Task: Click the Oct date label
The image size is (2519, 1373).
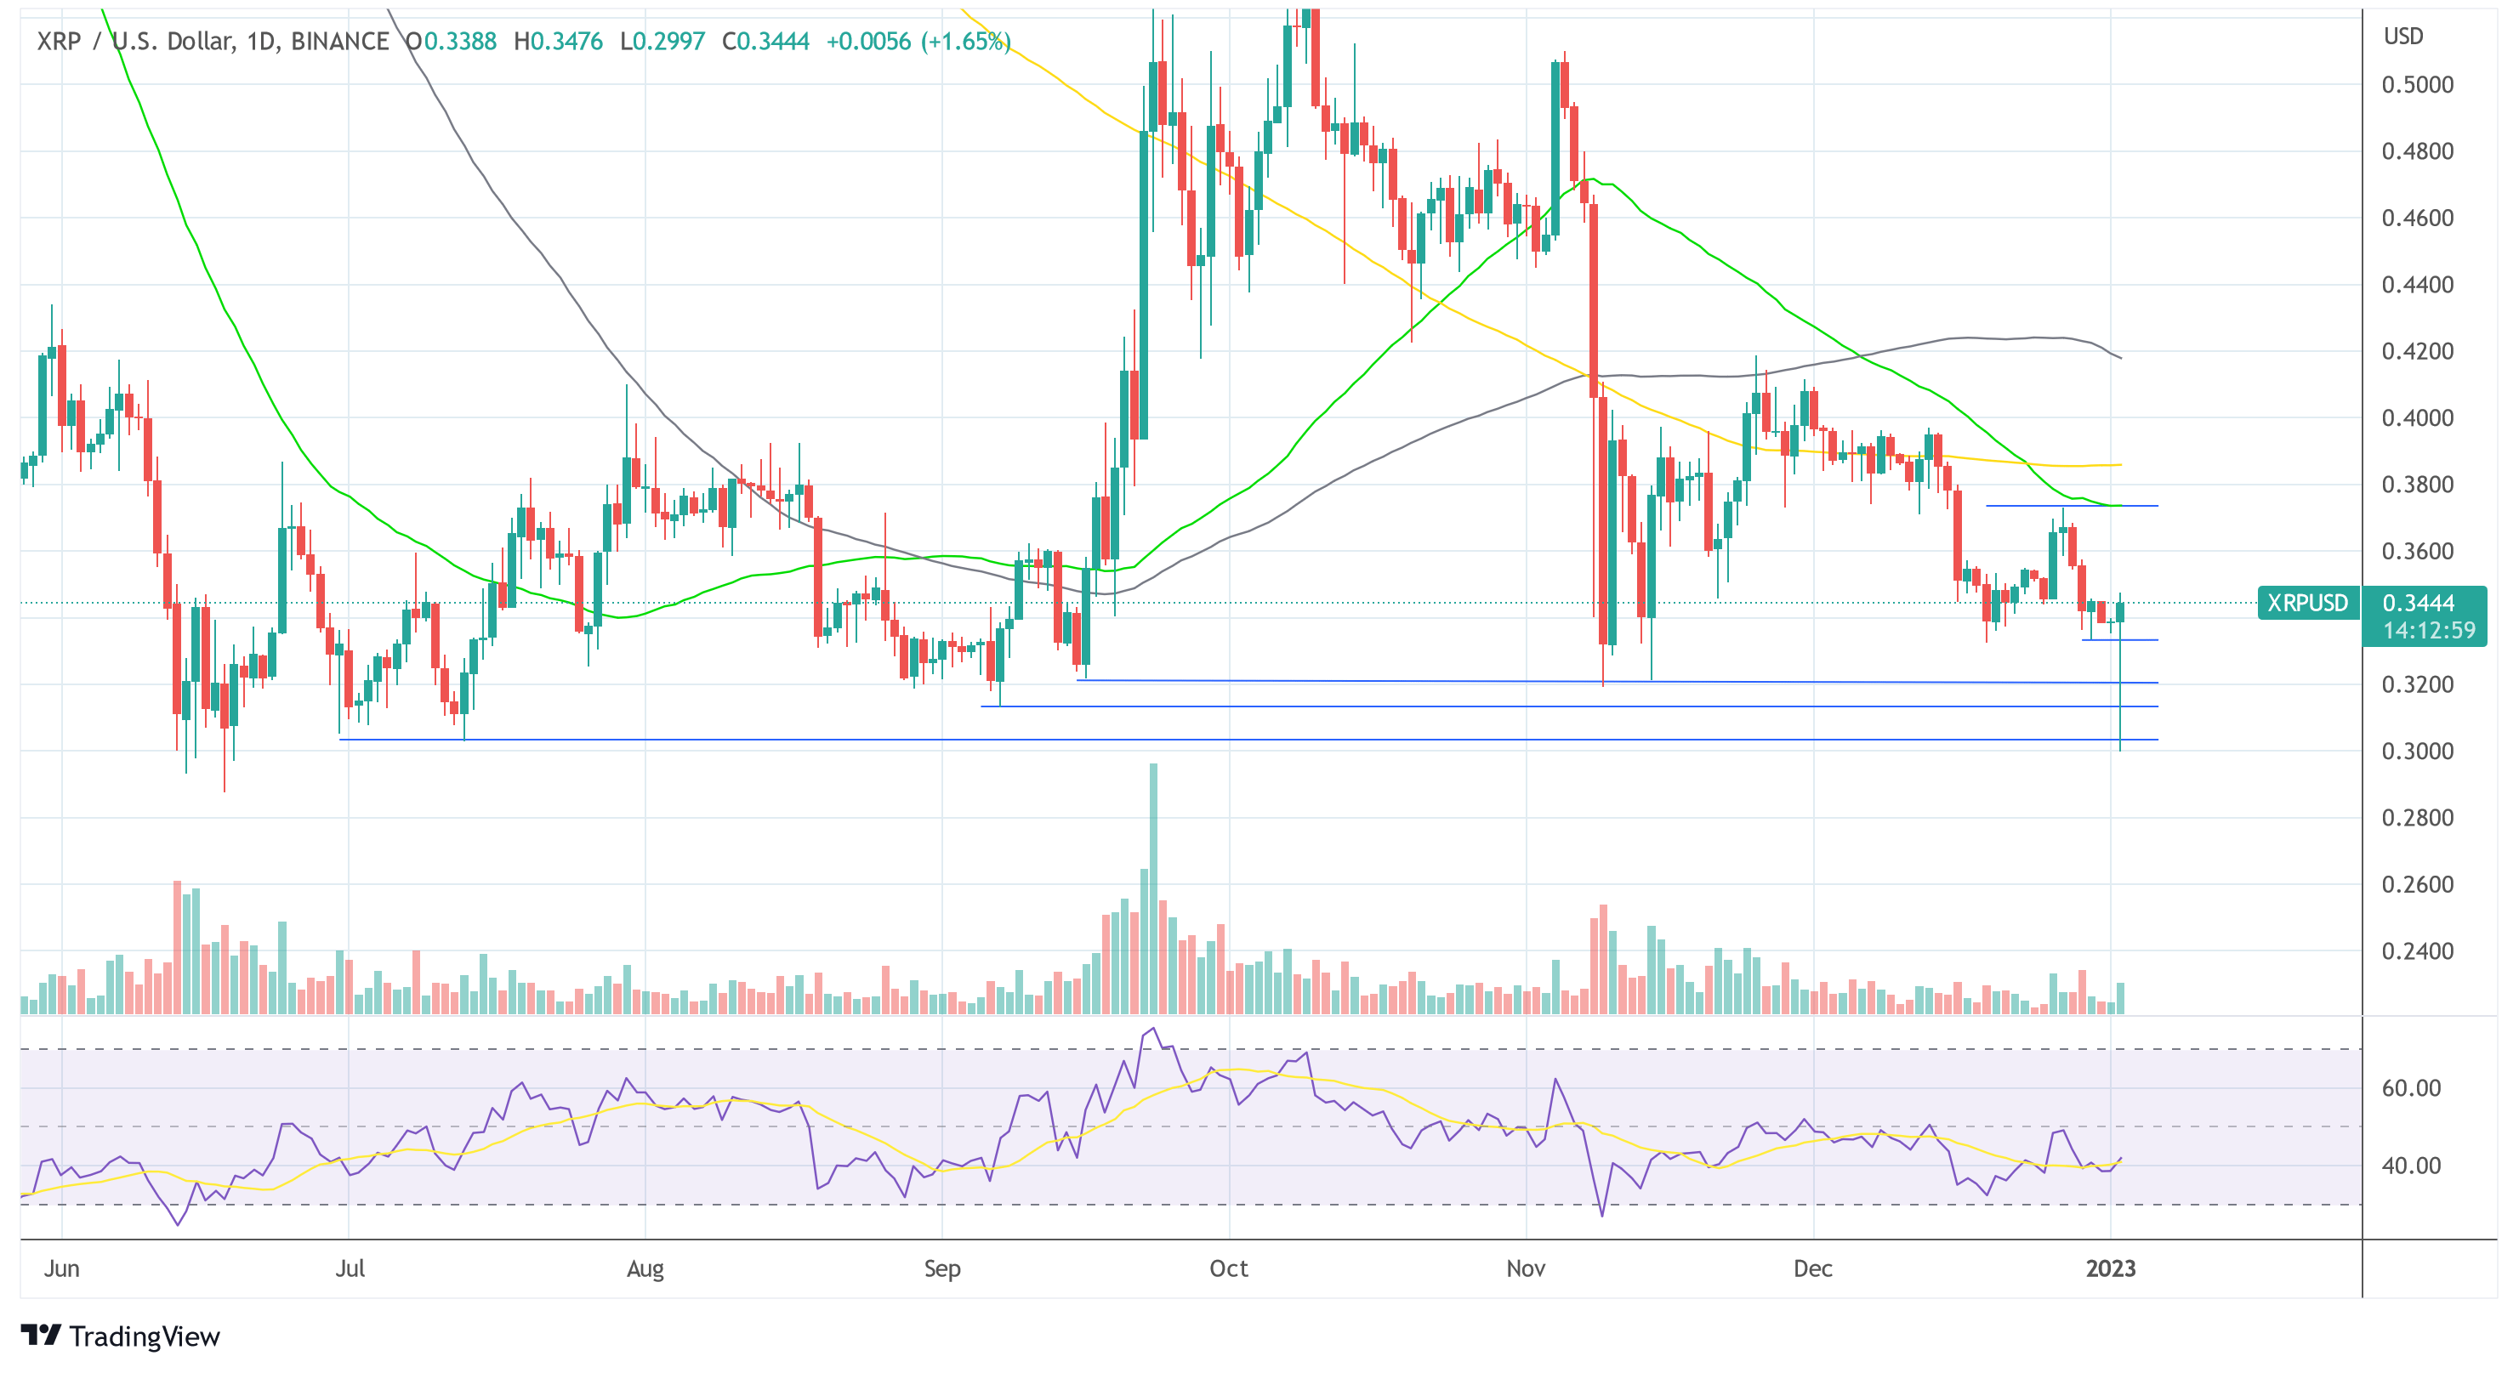Action: (1228, 1268)
